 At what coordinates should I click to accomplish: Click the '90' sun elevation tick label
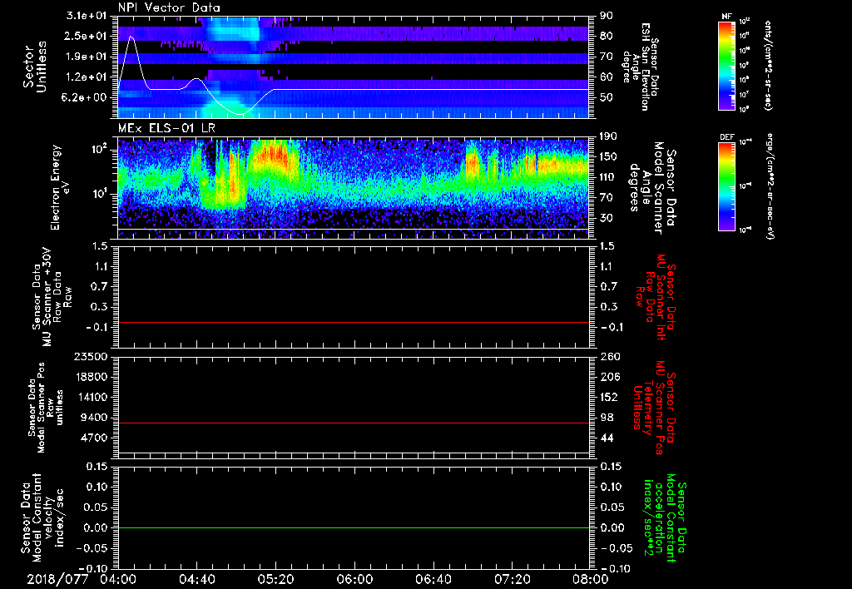606,16
